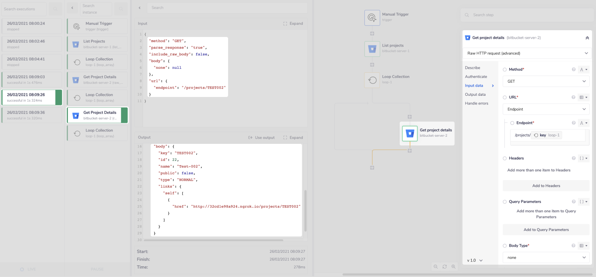Open the Raw HTTP request operation dropdown
The image size is (596, 277).
(x=526, y=53)
